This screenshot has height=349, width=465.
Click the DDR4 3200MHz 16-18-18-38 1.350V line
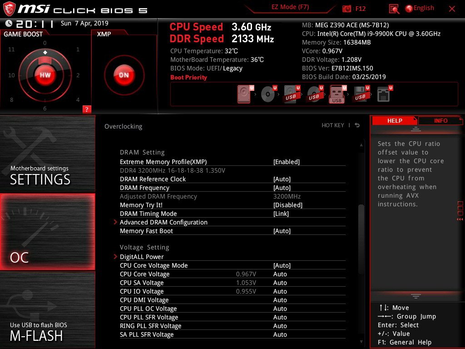(173, 170)
